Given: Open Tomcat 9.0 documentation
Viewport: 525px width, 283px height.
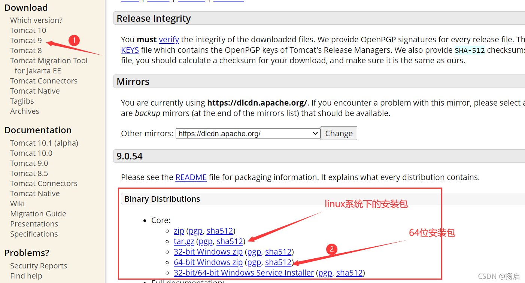Looking at the screenshot, I should 29,163.
